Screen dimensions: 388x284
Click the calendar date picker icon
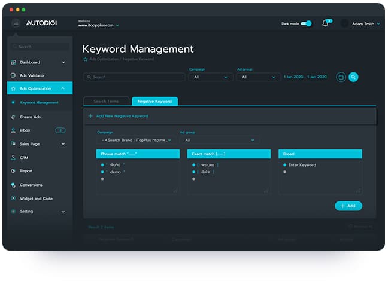pos(341,77)
